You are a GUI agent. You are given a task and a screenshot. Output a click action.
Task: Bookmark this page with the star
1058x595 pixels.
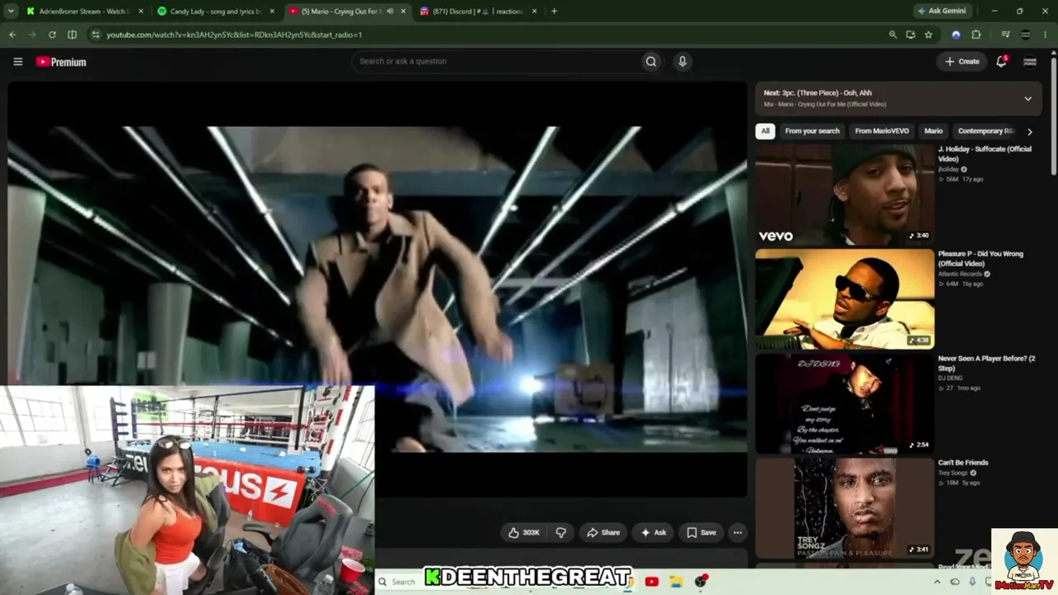[x=928, y=35]
